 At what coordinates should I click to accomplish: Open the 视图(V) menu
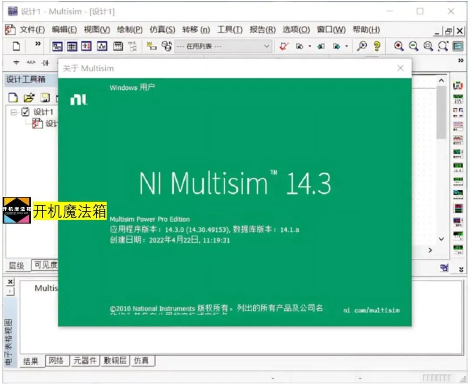97,30
